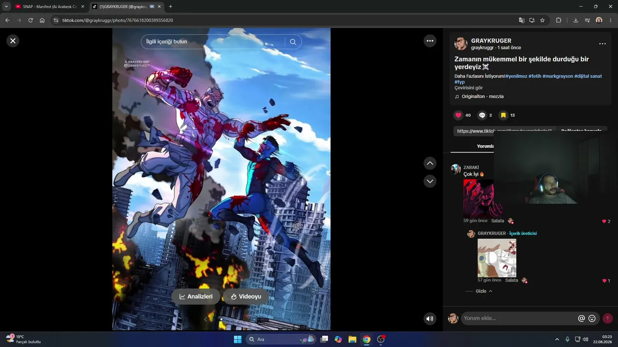The width and height of the screenshot is (618, 347).
Task: Toggle the yellow bookmark save button
Action: click(503, 115)
